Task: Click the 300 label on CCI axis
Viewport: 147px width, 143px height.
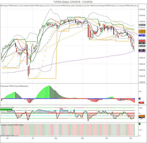Action: 140,108
